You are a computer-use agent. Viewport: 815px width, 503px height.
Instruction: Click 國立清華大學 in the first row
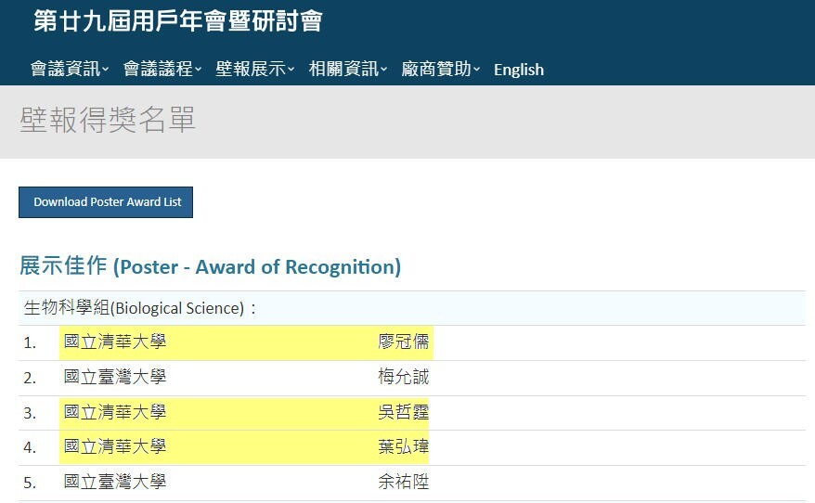115,342
